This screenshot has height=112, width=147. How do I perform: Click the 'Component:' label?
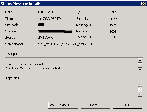point(14,44)
